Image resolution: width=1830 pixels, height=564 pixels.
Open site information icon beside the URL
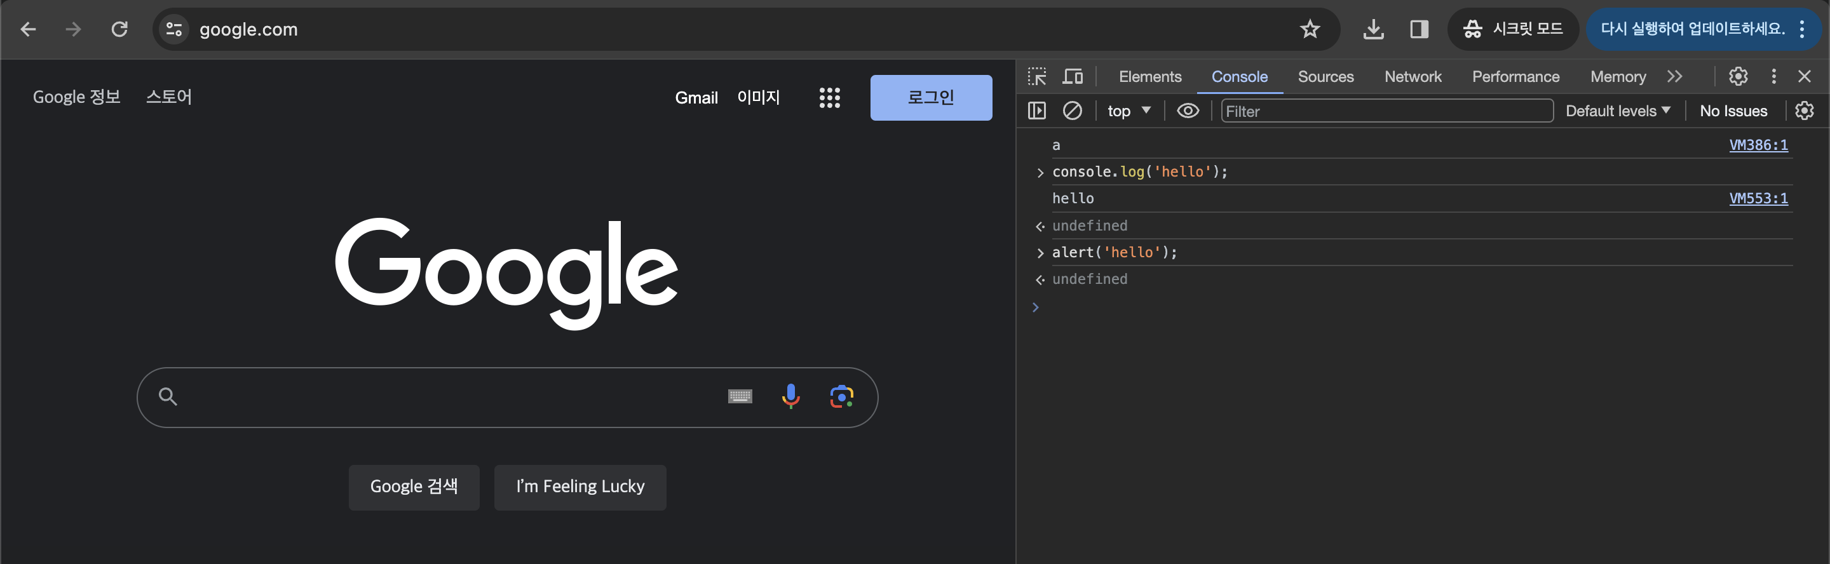[x=174, y=29]
